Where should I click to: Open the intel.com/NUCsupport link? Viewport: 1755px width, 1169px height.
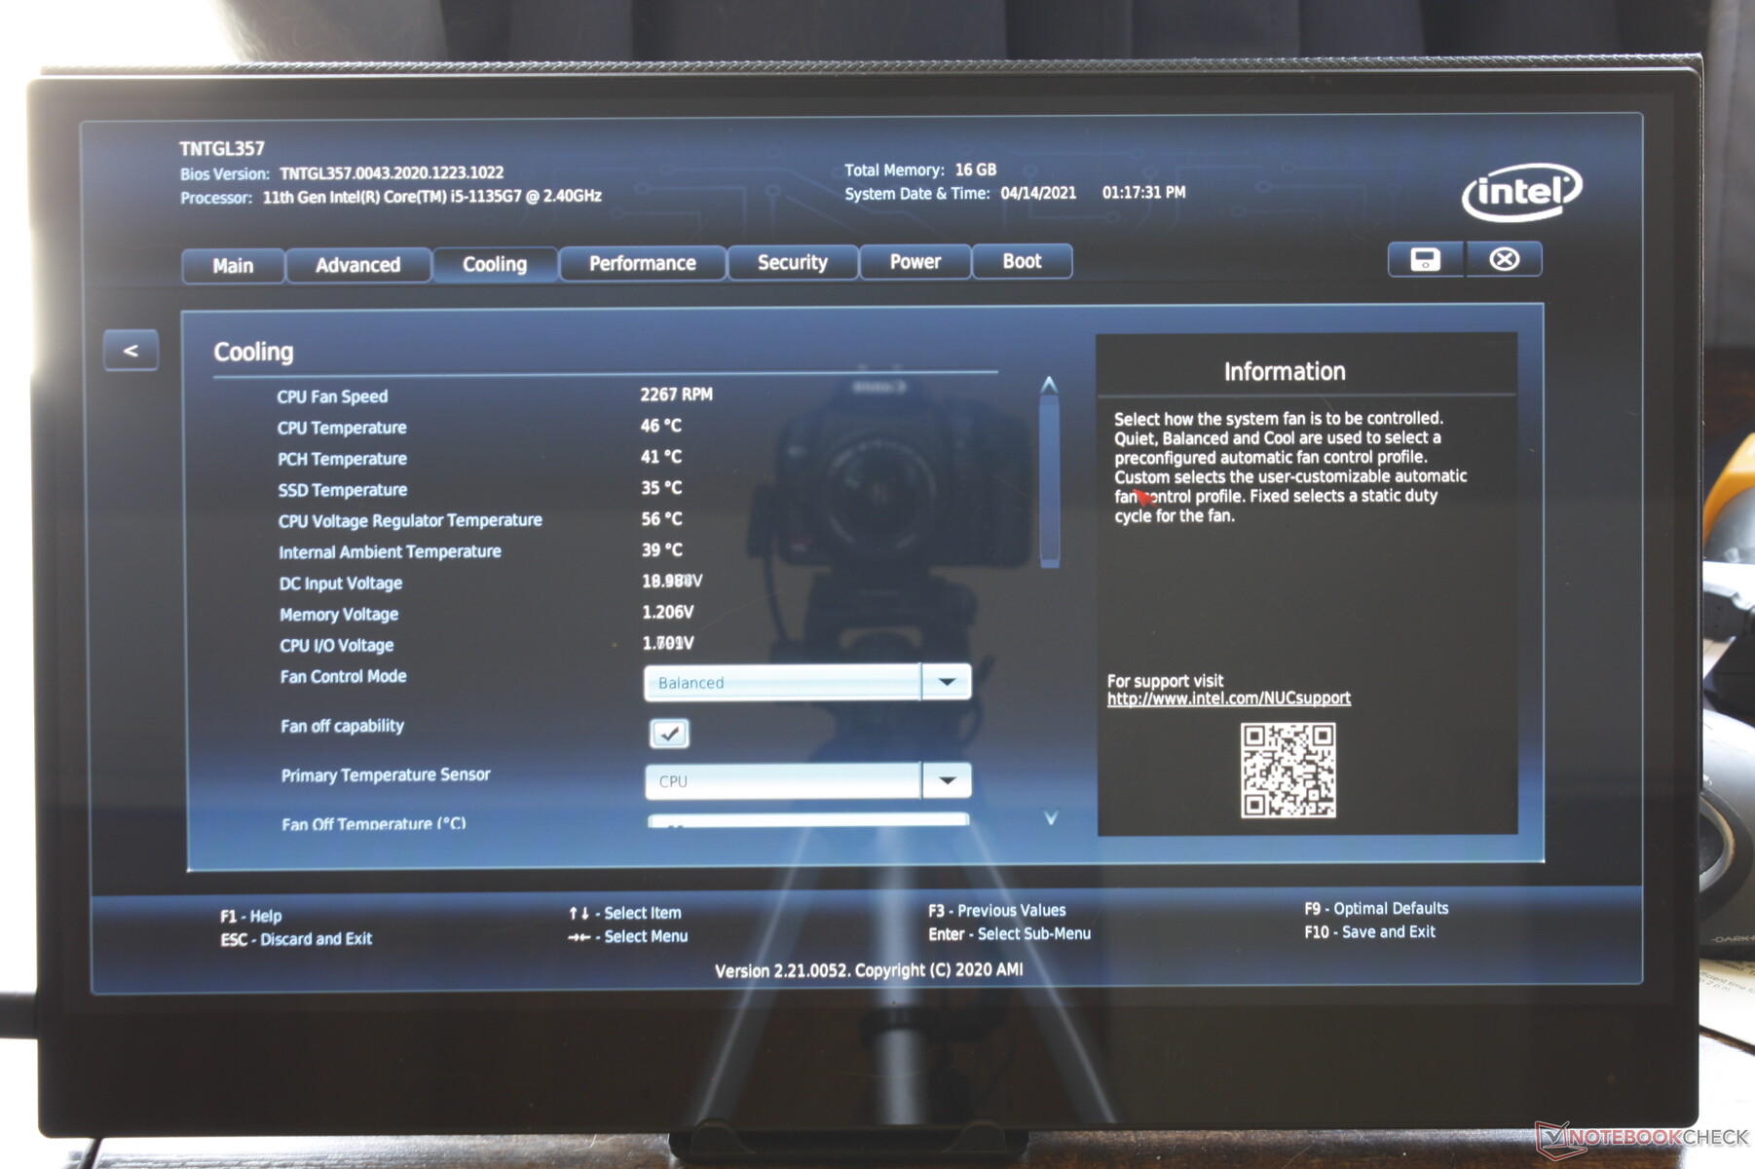1229,698
